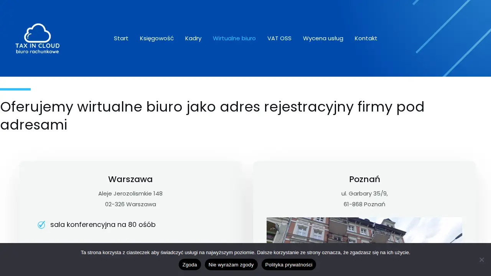491x276 pixels.
Task: Click the sala konferencyjna na 80 osób text
Action: tap(103, 225)
